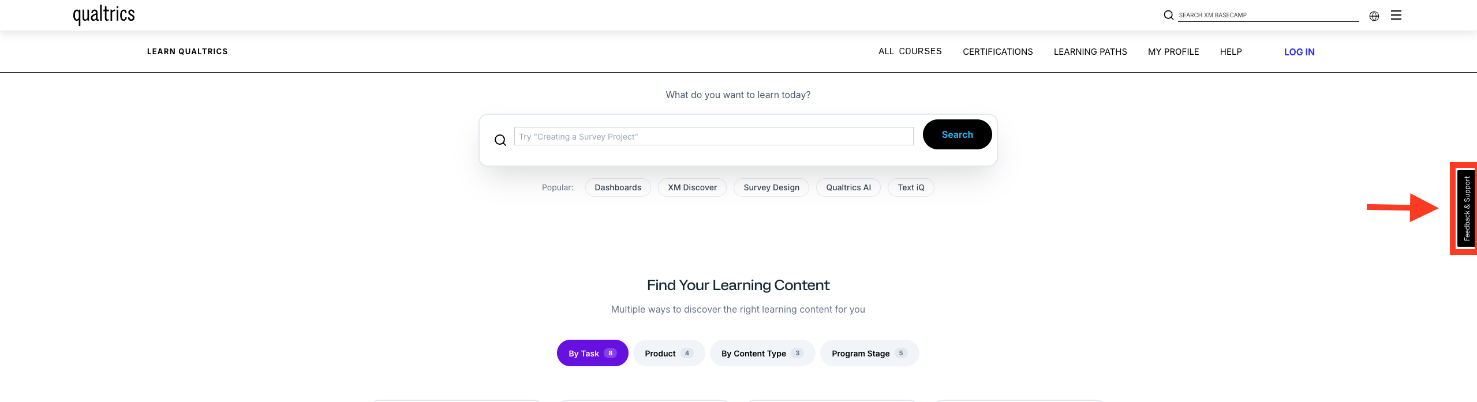This screenshot has height=402, width=1477.
Task: Open the hamburger navigation menu
Action: coord(1396,15)
